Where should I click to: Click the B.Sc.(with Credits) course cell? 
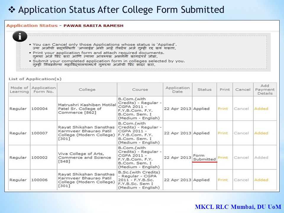pos(140,180)
